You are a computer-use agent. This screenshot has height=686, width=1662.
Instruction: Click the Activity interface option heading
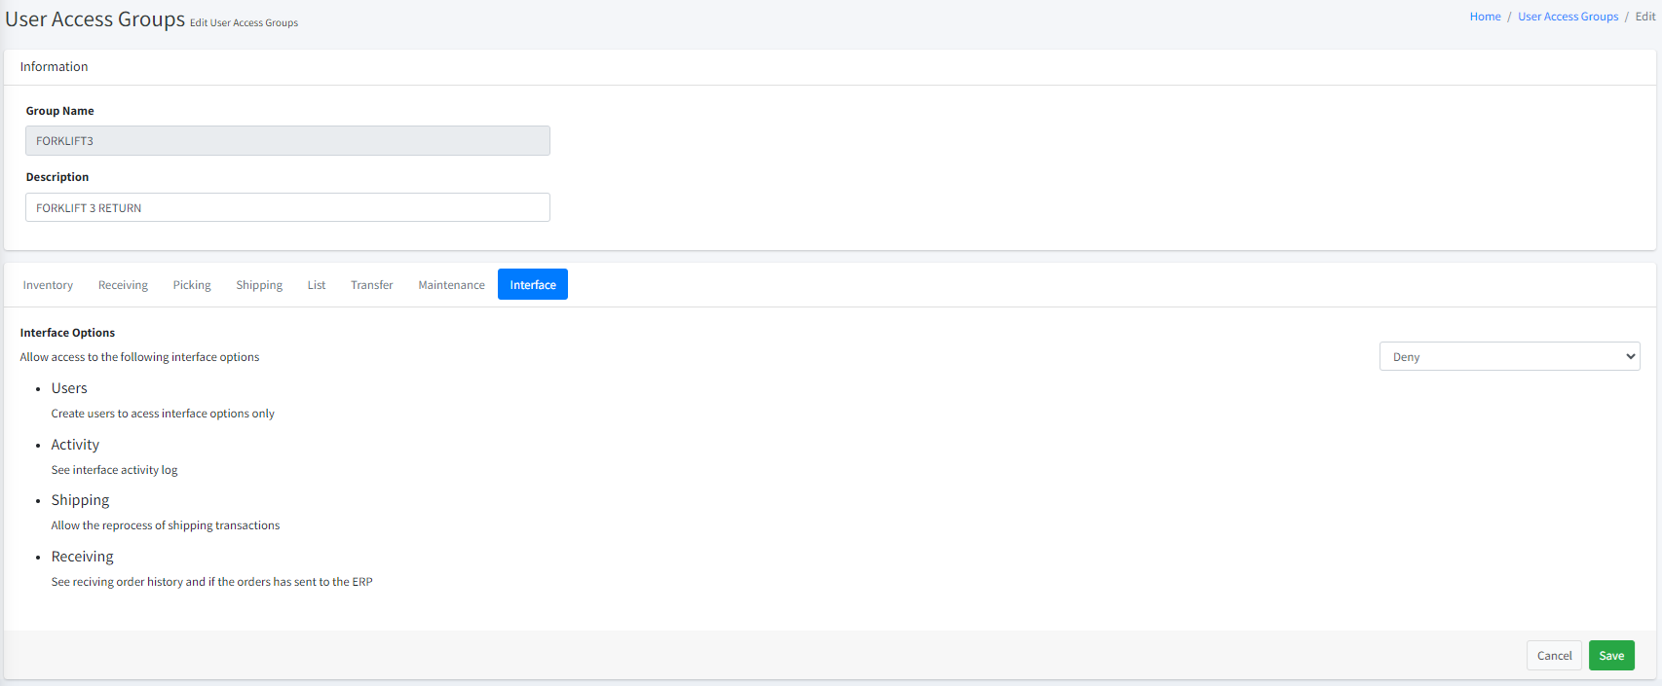75,445
